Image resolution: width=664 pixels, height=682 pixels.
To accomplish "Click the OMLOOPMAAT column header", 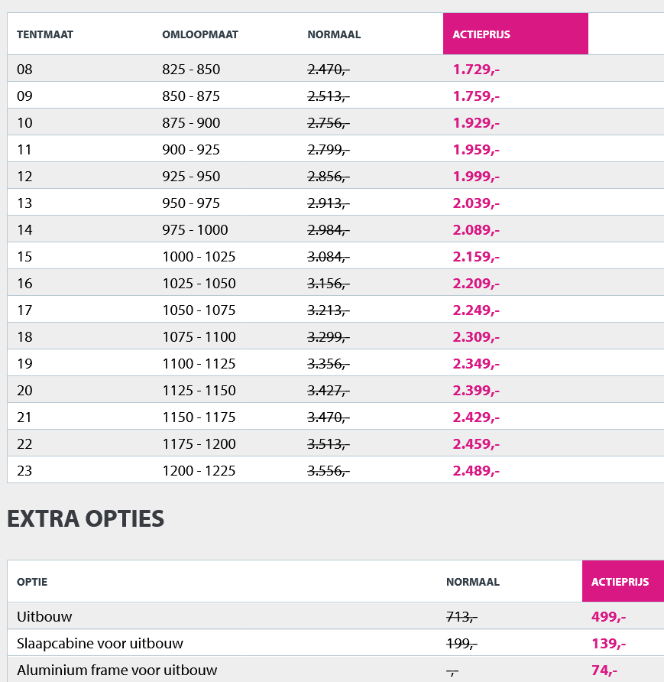I will pyautogui.click(x=200, y=34).
